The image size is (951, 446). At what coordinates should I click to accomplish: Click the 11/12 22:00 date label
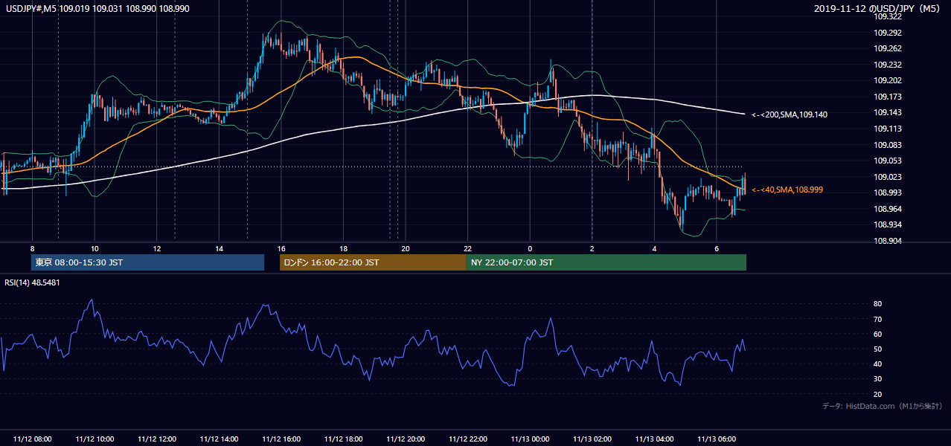tap(467, 439)
